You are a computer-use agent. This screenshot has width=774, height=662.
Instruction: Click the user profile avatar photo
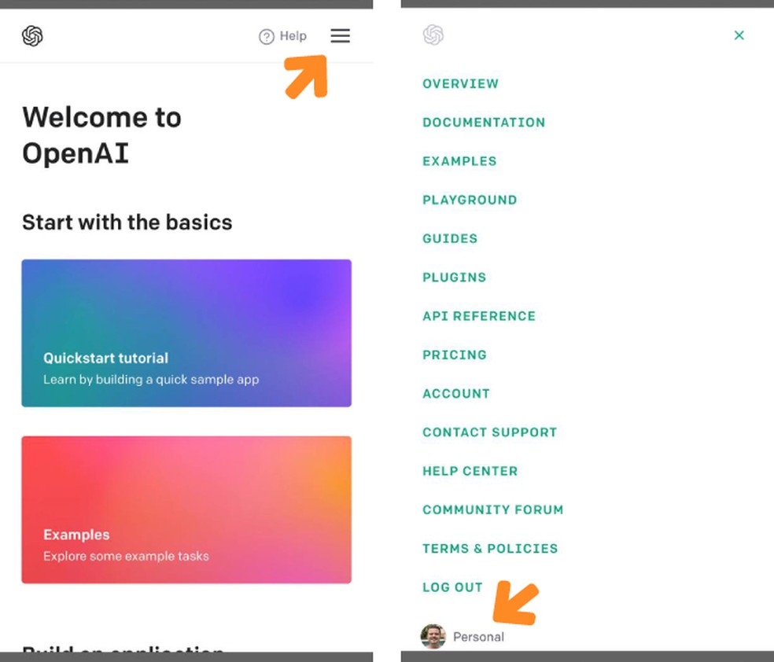pos(433,636)
